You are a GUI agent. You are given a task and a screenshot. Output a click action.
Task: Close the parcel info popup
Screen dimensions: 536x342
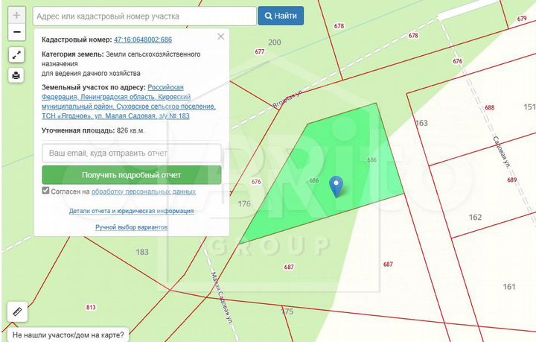[220, 37]
